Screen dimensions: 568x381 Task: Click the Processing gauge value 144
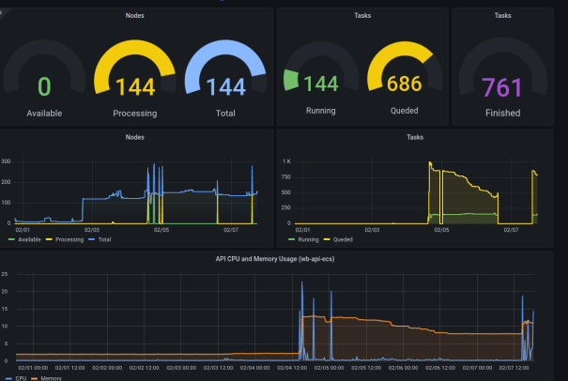click(135, 87)
